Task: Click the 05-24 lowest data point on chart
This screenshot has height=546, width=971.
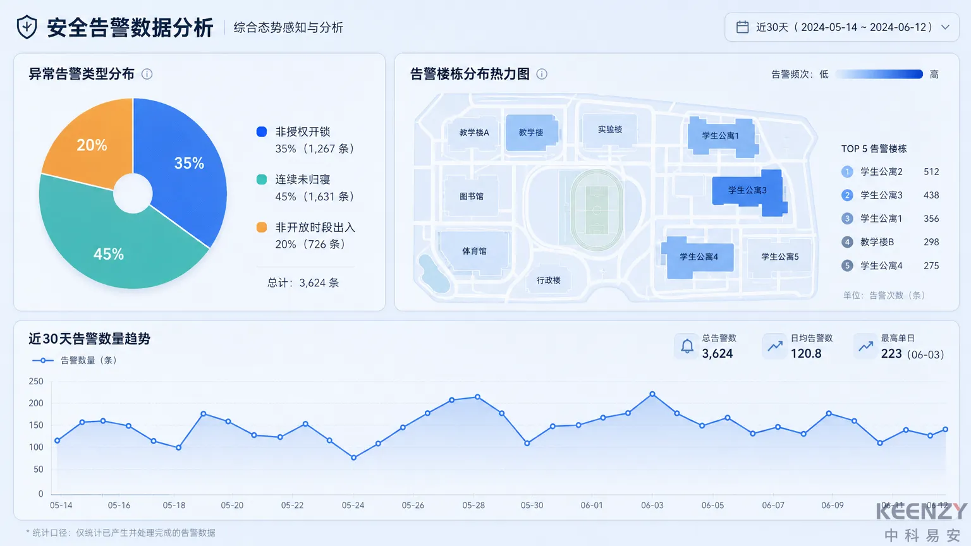Action: pyautogui.click(x=353, y=458)
